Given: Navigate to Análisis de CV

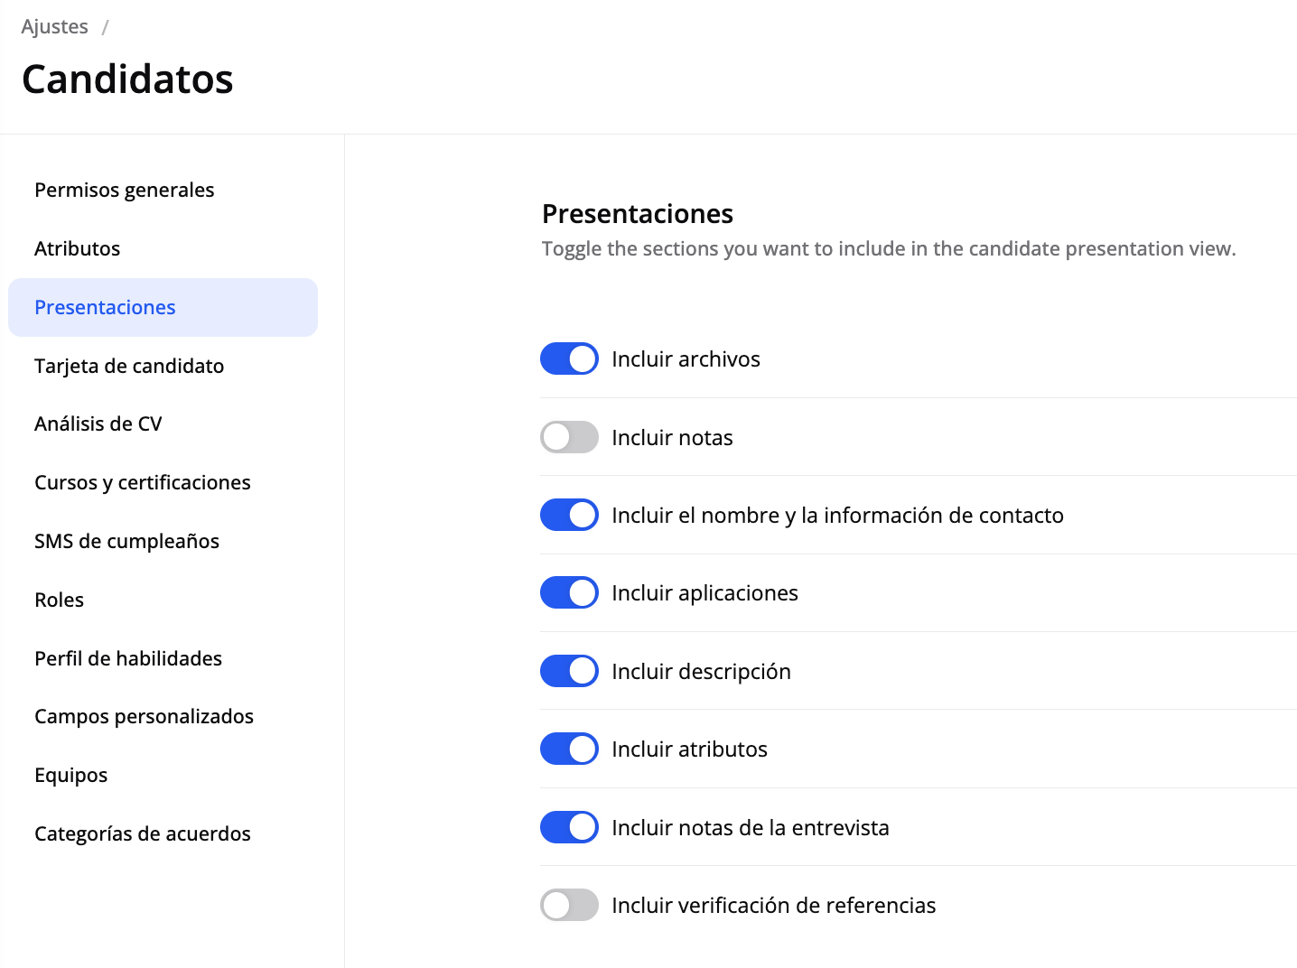Looking at the screenshot, I should click(x=98, y=423).
